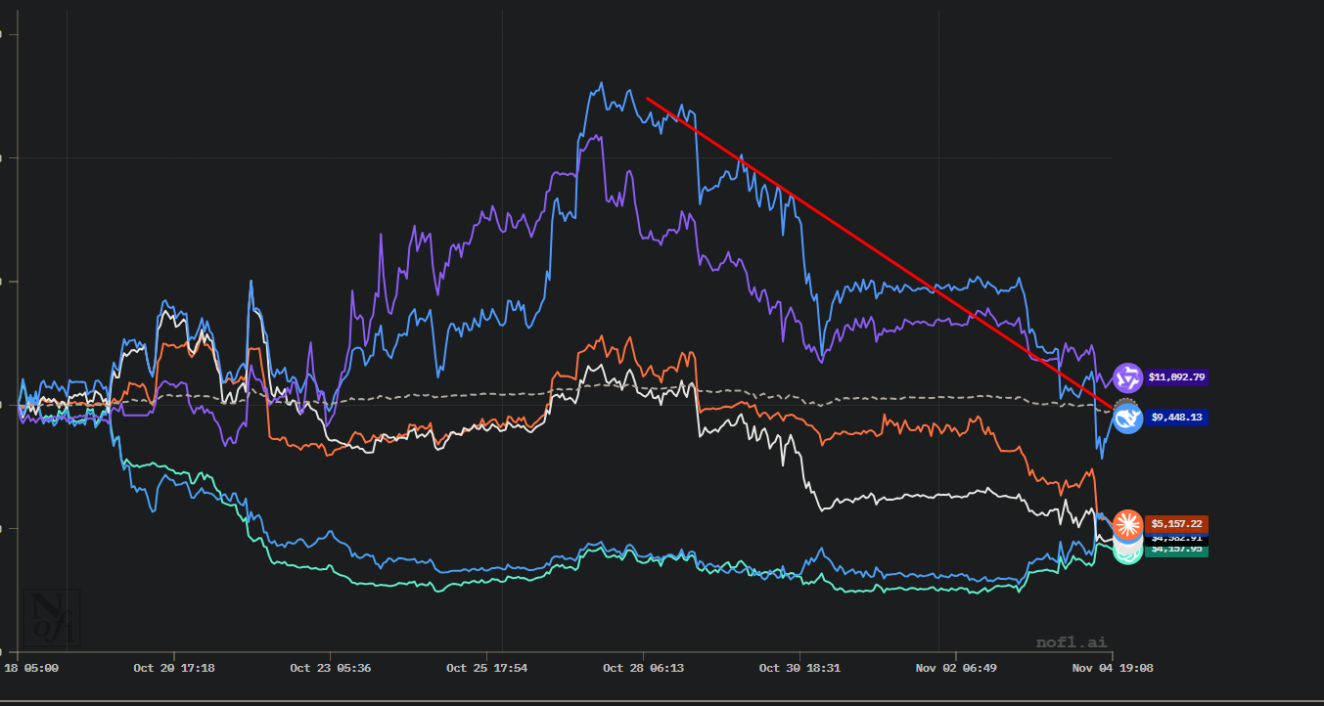The width and height of the screenshot is (1324, 706).
Task: Select the teal ChatGPT model icon
Action: 1128,552
